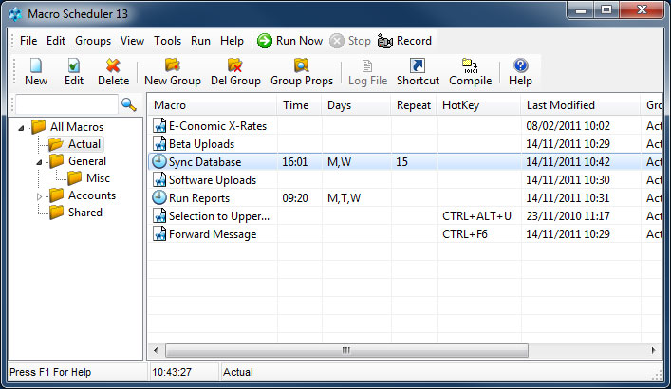Sort by the Last Modified column header
Image resolution: width=671 pixels, height=389 pixels.
point(581,105)
